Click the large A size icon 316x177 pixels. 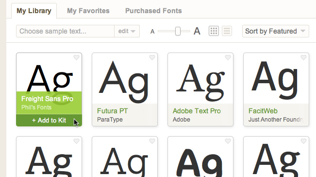click(197, 31)
